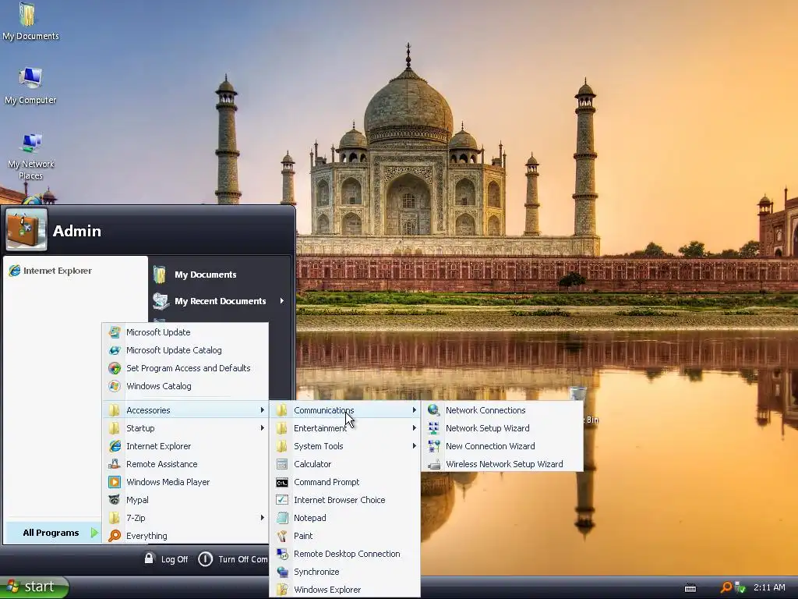Image resolution: width=798 pixels, height=599 pixels.
Task: Click the taskbar clock showing 2:11 AM
Action: 769,587
